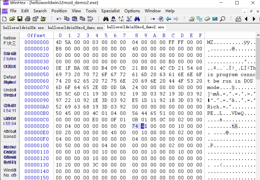
Task: Open a file using the folder icon
Action: point(12,19)
